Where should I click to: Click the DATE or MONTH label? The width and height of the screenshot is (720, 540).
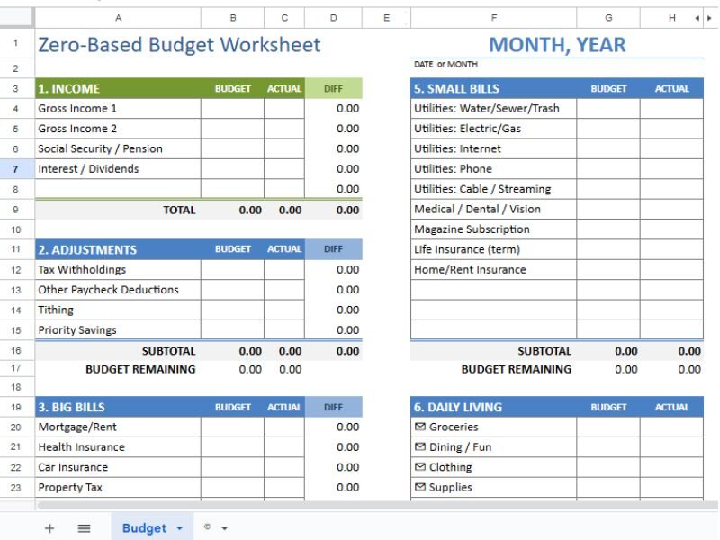tap(445, 64)
